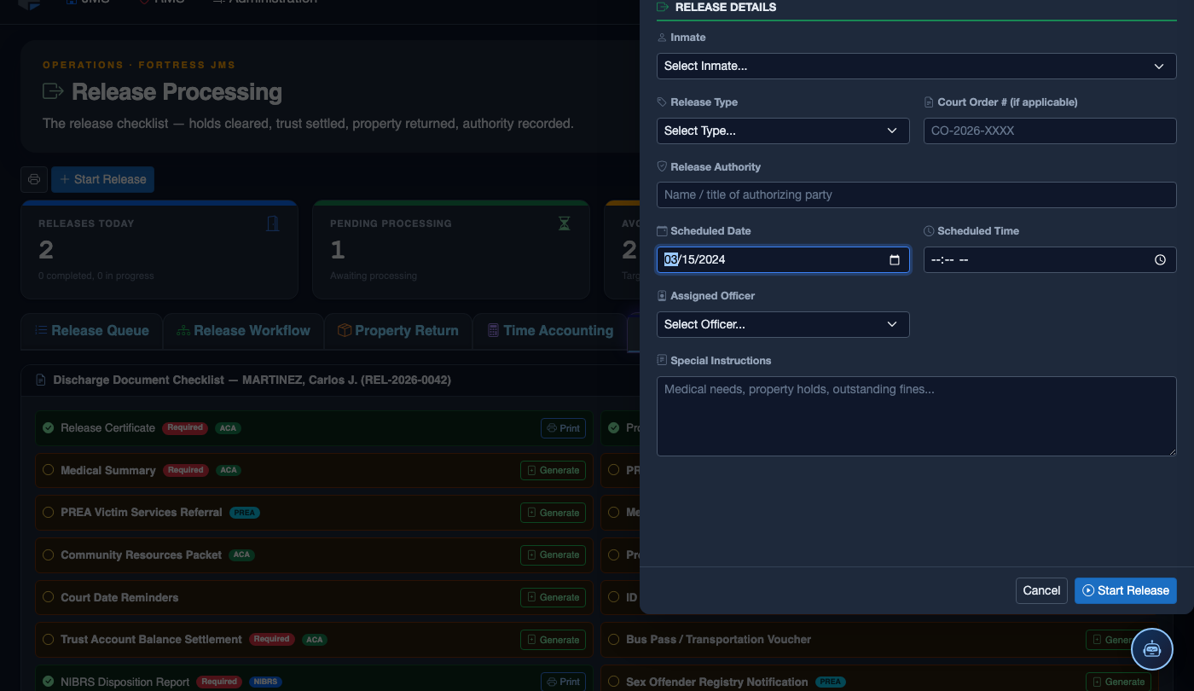Generate the Trust Account Balance Settlement
This screenshot has height=691, width=1194.
(x=553, y=640)
